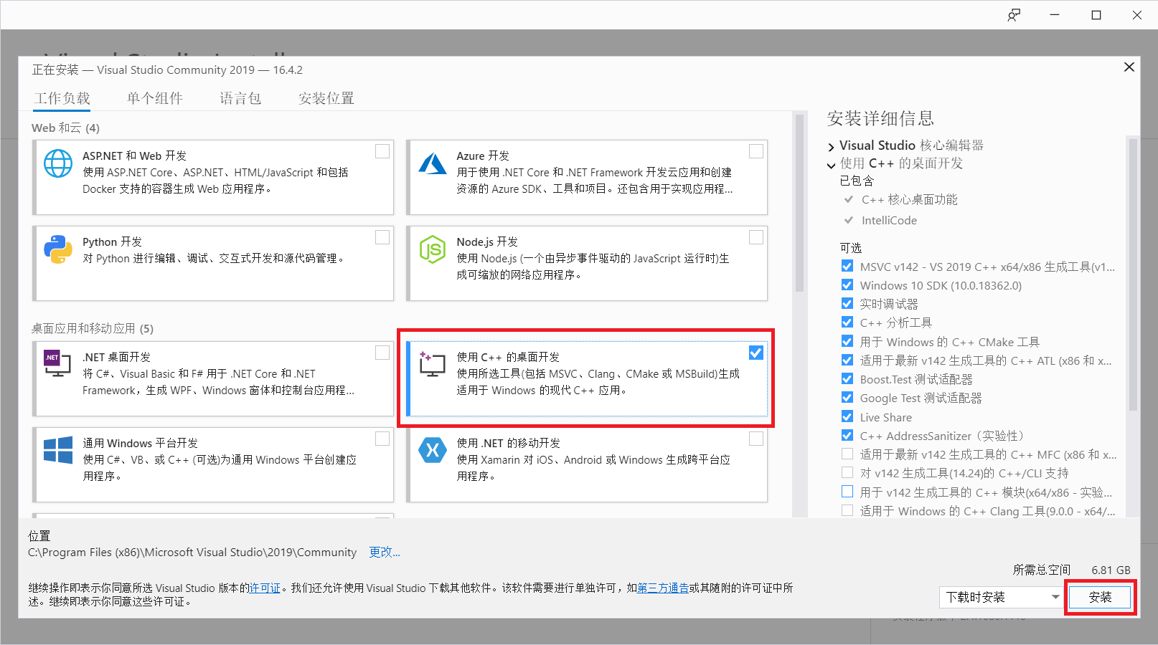1158x645 pixels.
Task: Click the Web 和云 (4) section heading
Action: [65, 128]
